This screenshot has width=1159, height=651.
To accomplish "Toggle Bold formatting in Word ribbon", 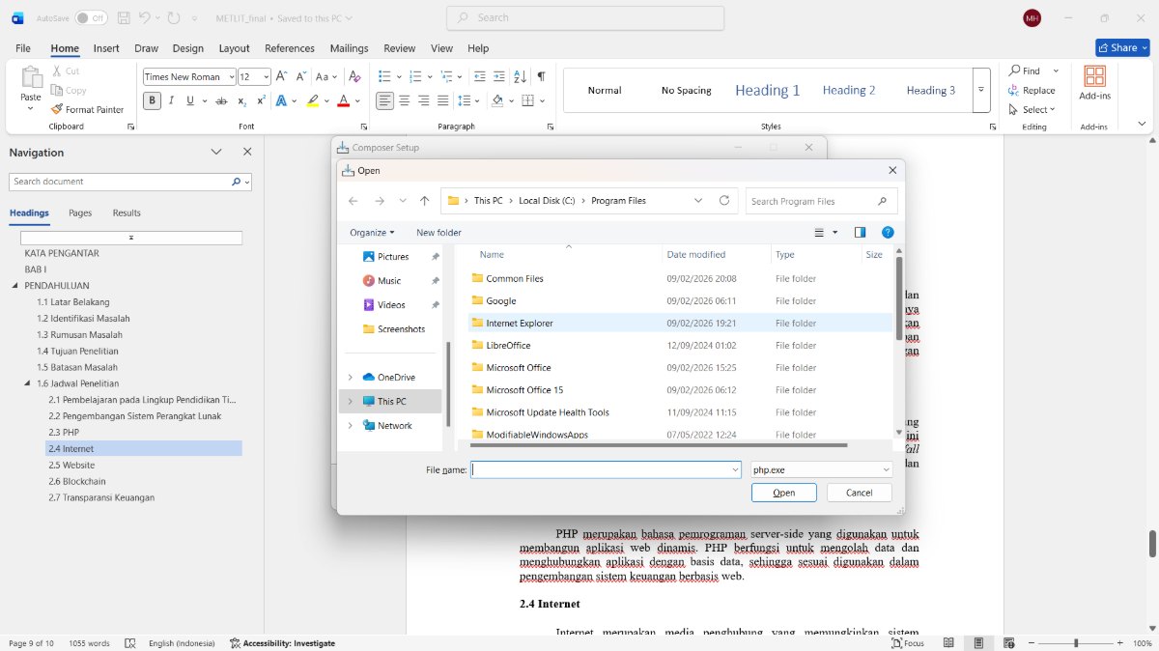I will click(x=153, y=100).
